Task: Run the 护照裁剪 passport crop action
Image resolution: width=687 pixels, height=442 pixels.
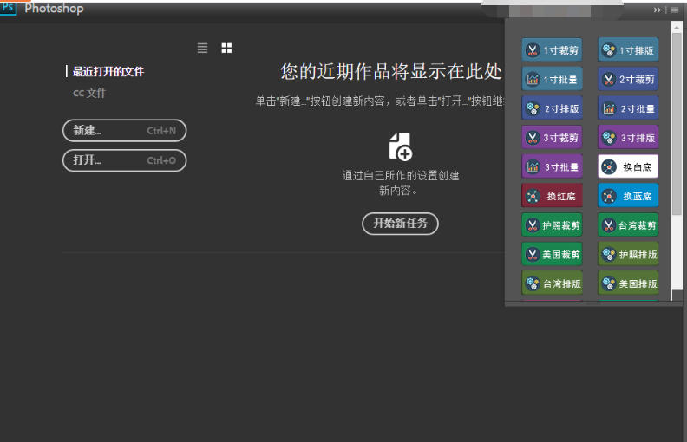Action: 552,225
